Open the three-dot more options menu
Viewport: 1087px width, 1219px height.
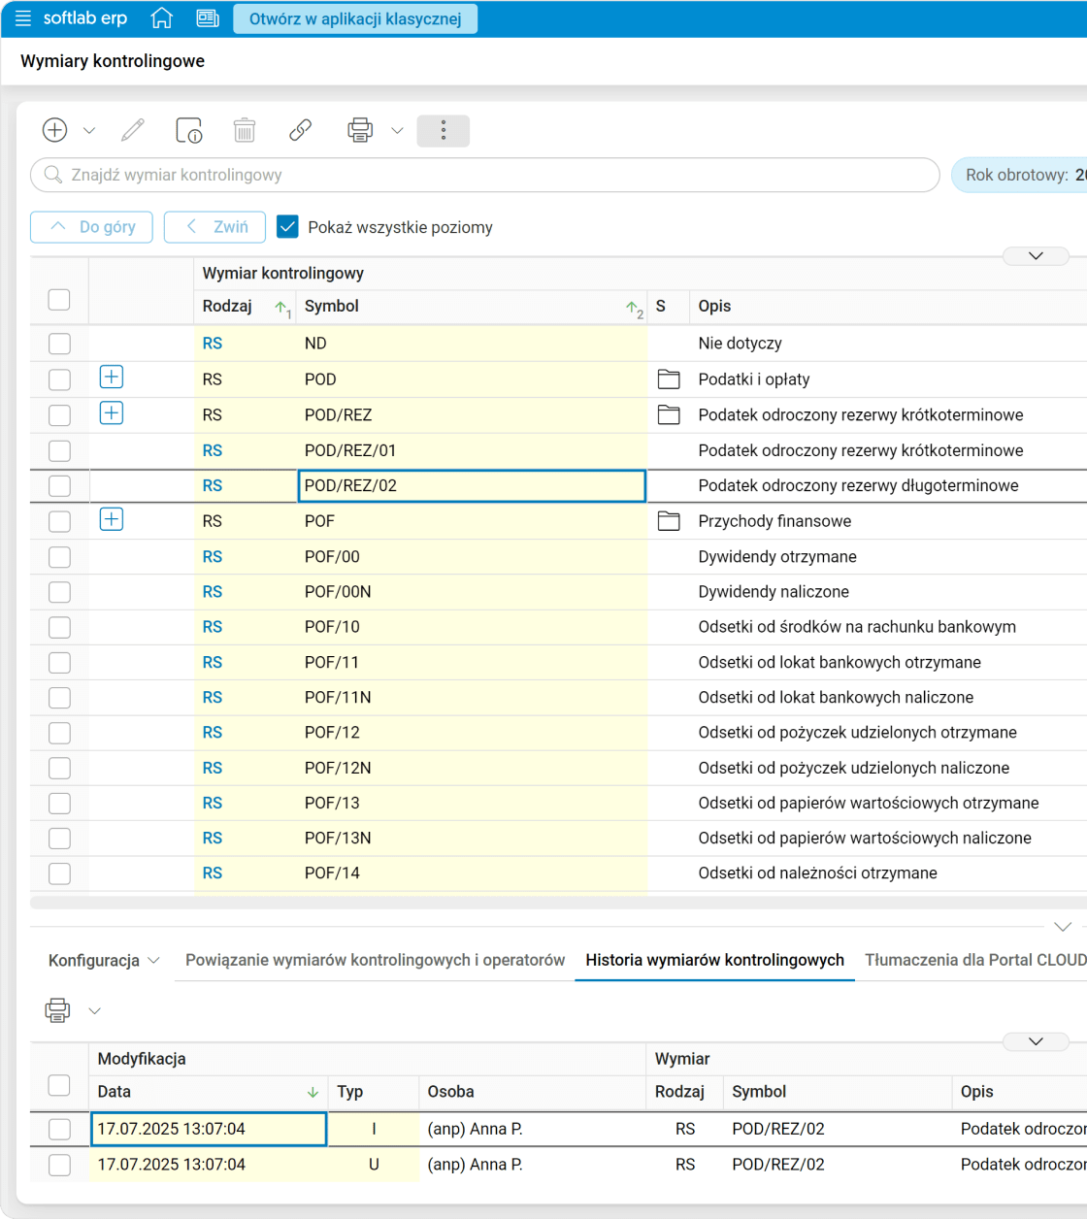point(444,131)
